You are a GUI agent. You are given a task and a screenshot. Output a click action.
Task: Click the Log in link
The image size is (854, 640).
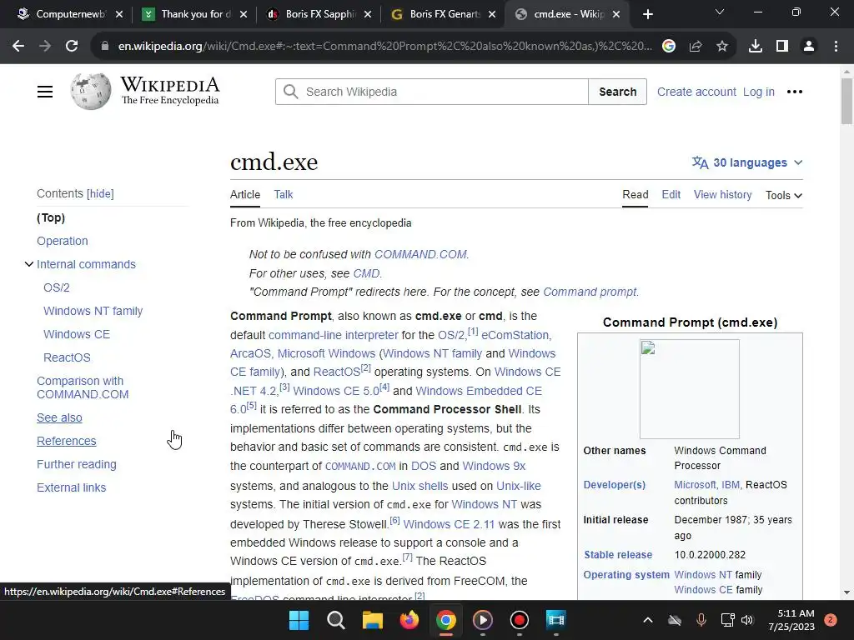tap(758, 92)
